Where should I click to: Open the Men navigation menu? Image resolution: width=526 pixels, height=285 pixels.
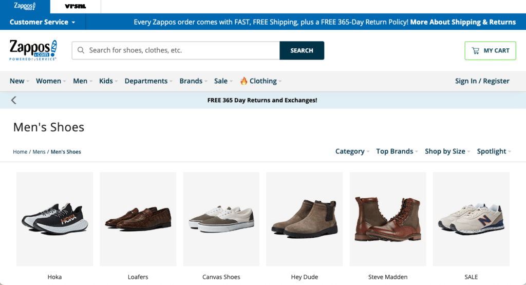[83, 81]
